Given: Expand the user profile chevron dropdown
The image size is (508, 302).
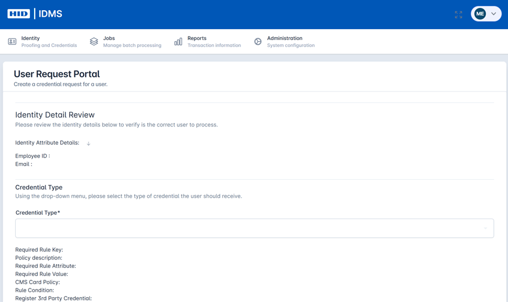Looking at the screenshot, I should point(494,14).
